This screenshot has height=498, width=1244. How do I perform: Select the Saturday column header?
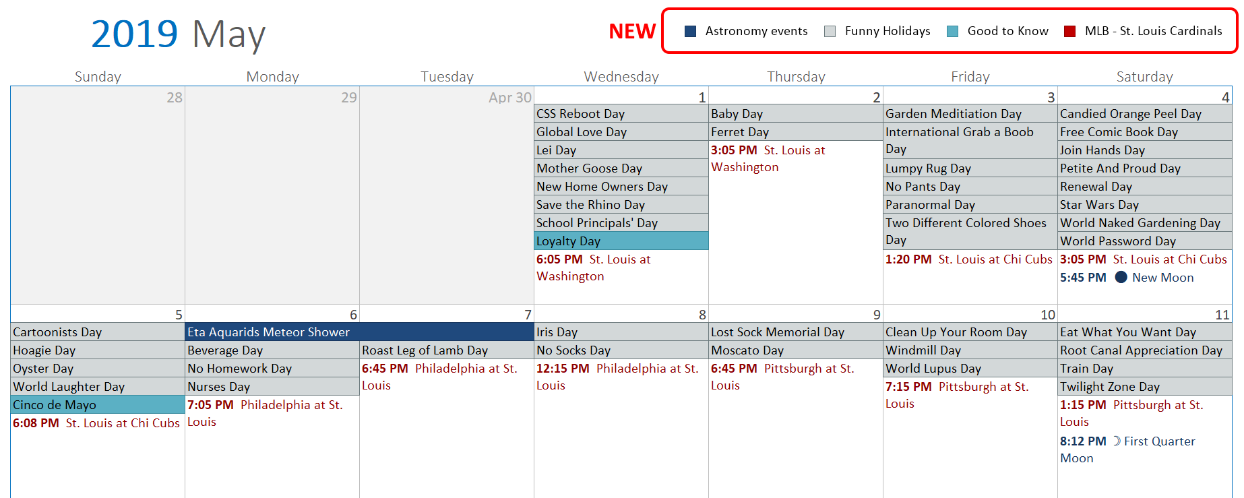(1144, 76)
